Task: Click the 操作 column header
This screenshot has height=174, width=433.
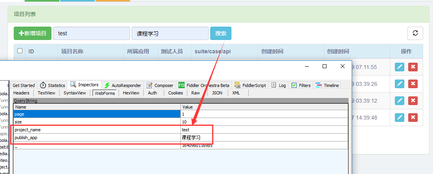Action: pyautogui.click(x=406, y=51)
